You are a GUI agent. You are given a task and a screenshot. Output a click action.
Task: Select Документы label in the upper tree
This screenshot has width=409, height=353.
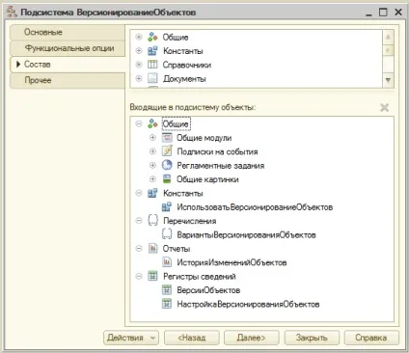[x=184, y=79]
